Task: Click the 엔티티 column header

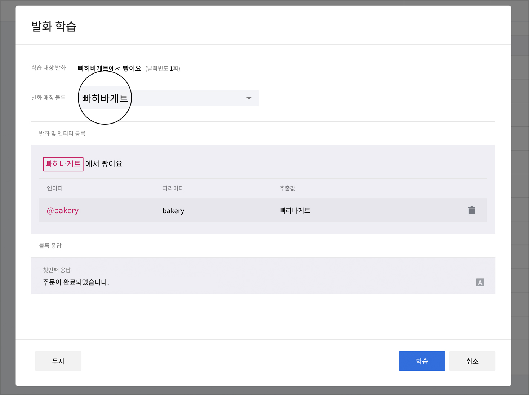Action: 55,188
